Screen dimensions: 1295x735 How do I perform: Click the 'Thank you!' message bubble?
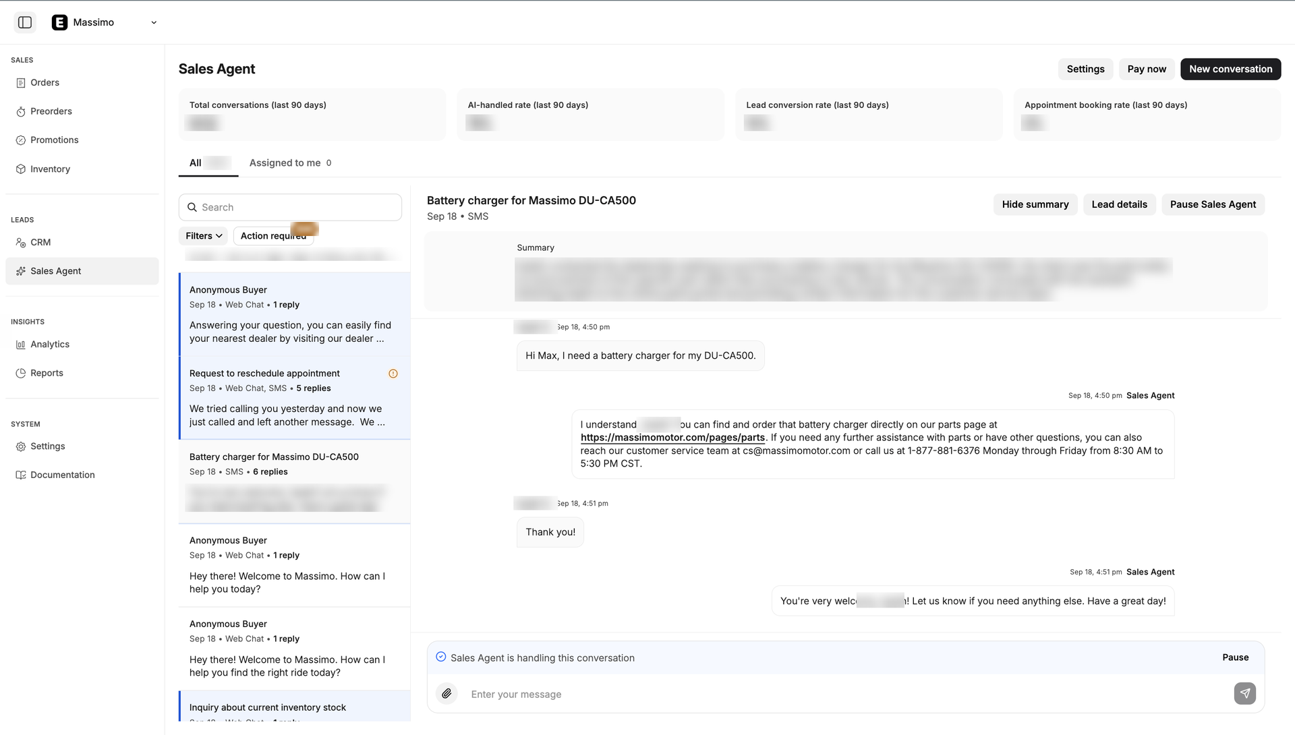click(x=550, y=533)
